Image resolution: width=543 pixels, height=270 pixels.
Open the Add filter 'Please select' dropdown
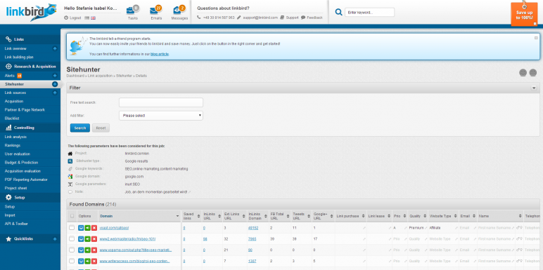pyautogui.click(x=161, y=116)
